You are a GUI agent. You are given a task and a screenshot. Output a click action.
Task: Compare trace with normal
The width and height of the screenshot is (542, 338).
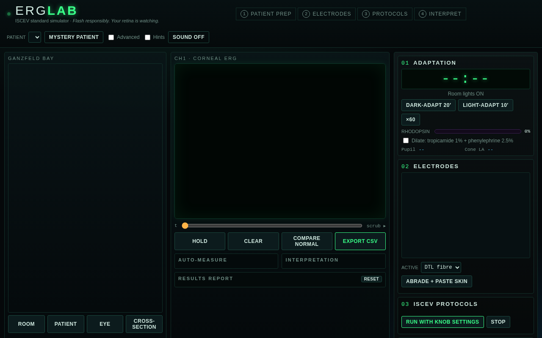(x=307, y=241)
